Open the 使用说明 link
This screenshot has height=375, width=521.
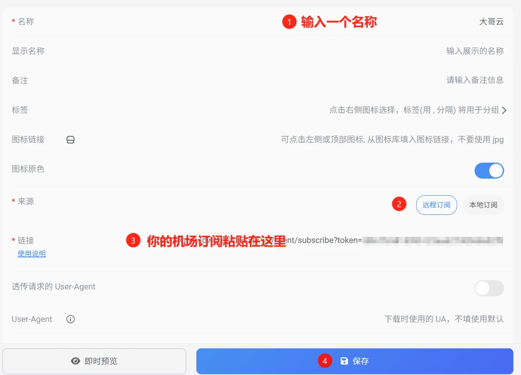[x=32, y=254]
